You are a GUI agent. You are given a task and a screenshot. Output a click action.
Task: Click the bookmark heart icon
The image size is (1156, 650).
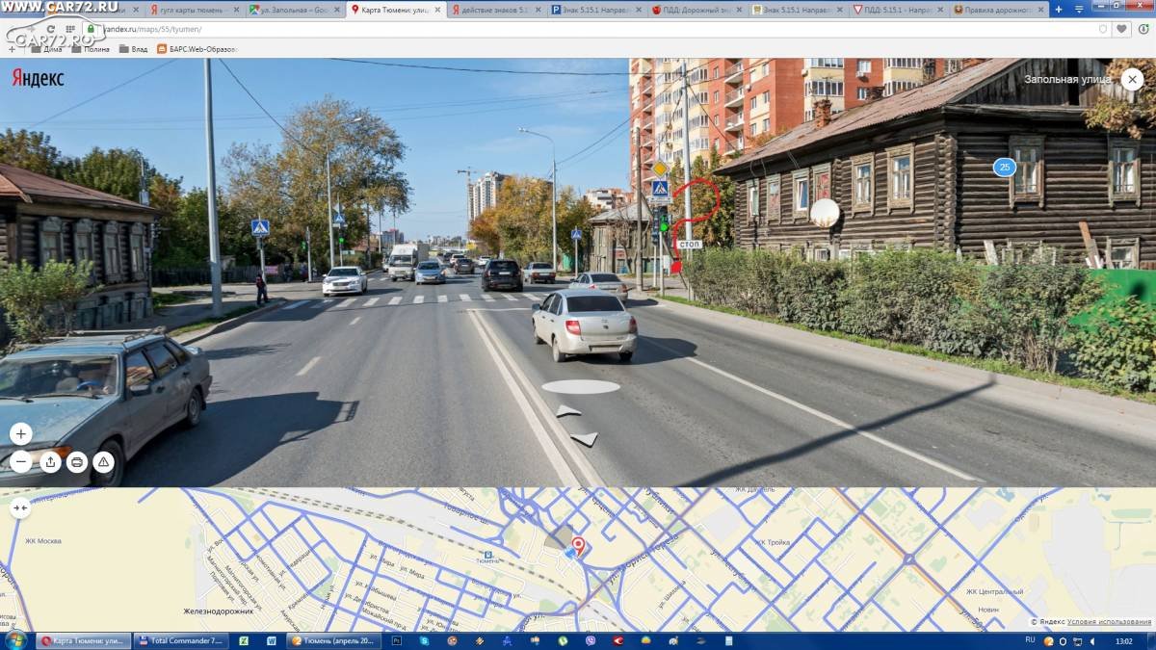click(x=1121, y=29)
